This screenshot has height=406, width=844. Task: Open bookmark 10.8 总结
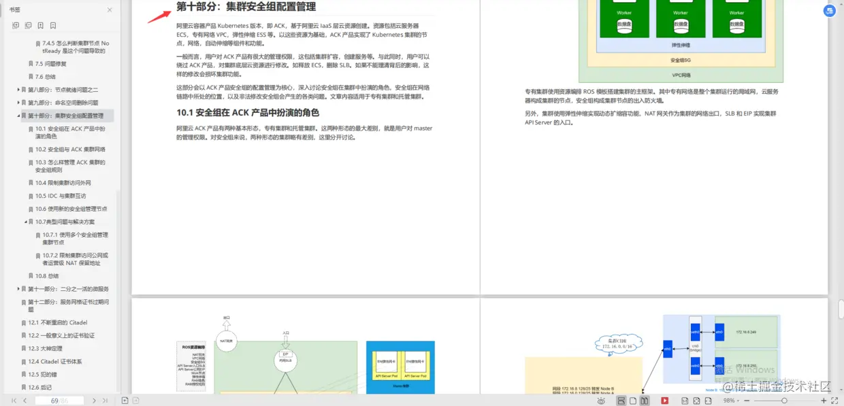pyautogui.click(x=47, y=276)
